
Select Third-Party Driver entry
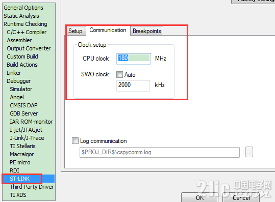point(32,187)
